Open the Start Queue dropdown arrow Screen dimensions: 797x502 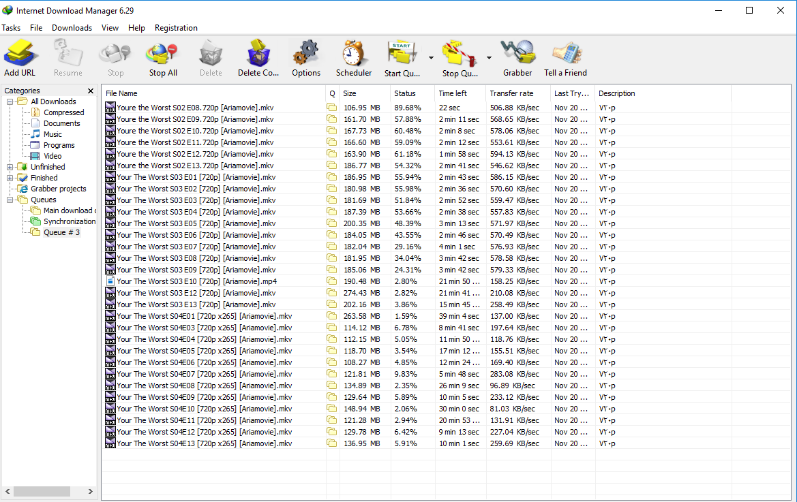click(431, 58)
